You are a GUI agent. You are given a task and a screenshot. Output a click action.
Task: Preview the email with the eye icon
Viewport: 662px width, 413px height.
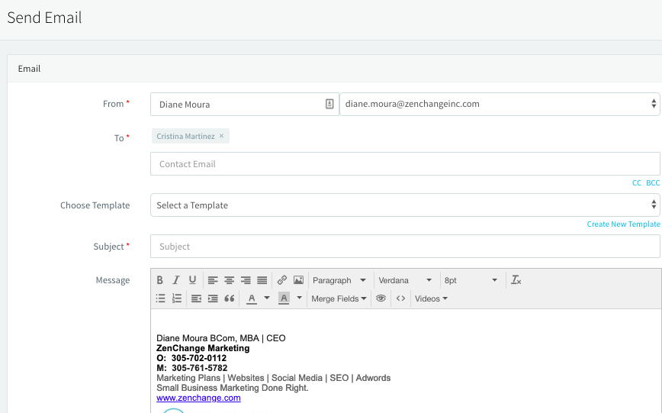pyautogui.click(x=381, y=298)
